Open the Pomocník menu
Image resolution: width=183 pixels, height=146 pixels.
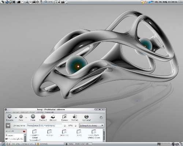[x=49, y=112]
